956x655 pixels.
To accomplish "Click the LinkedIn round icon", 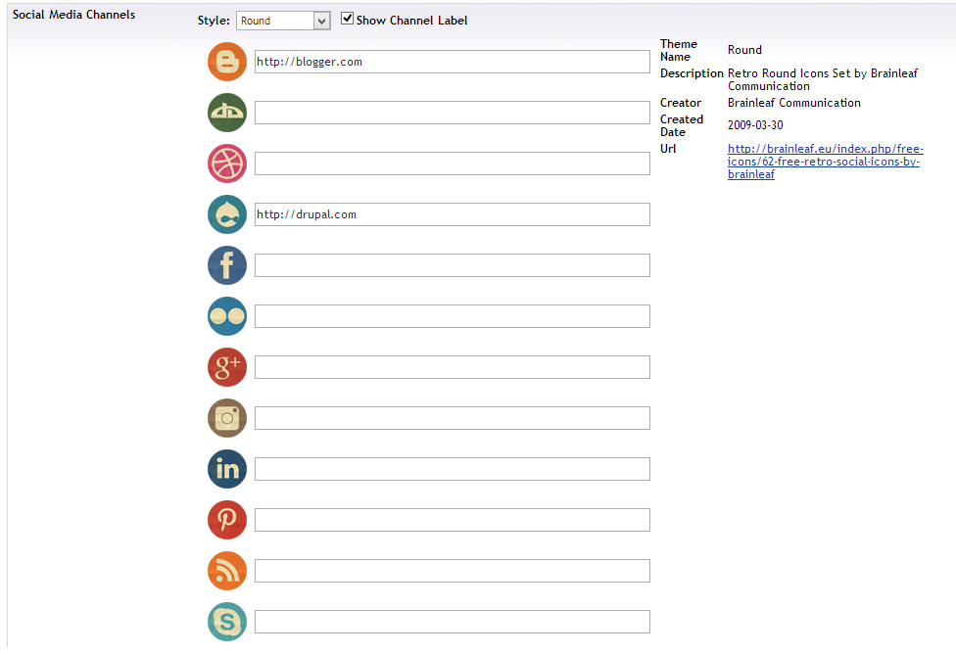I will [227, 469].
